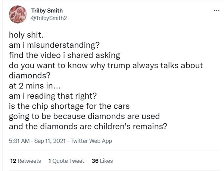Open the Twitter Web App source link
Viewport: 224px width, 171px height.
pyautogui.click(x=91, y=141)
